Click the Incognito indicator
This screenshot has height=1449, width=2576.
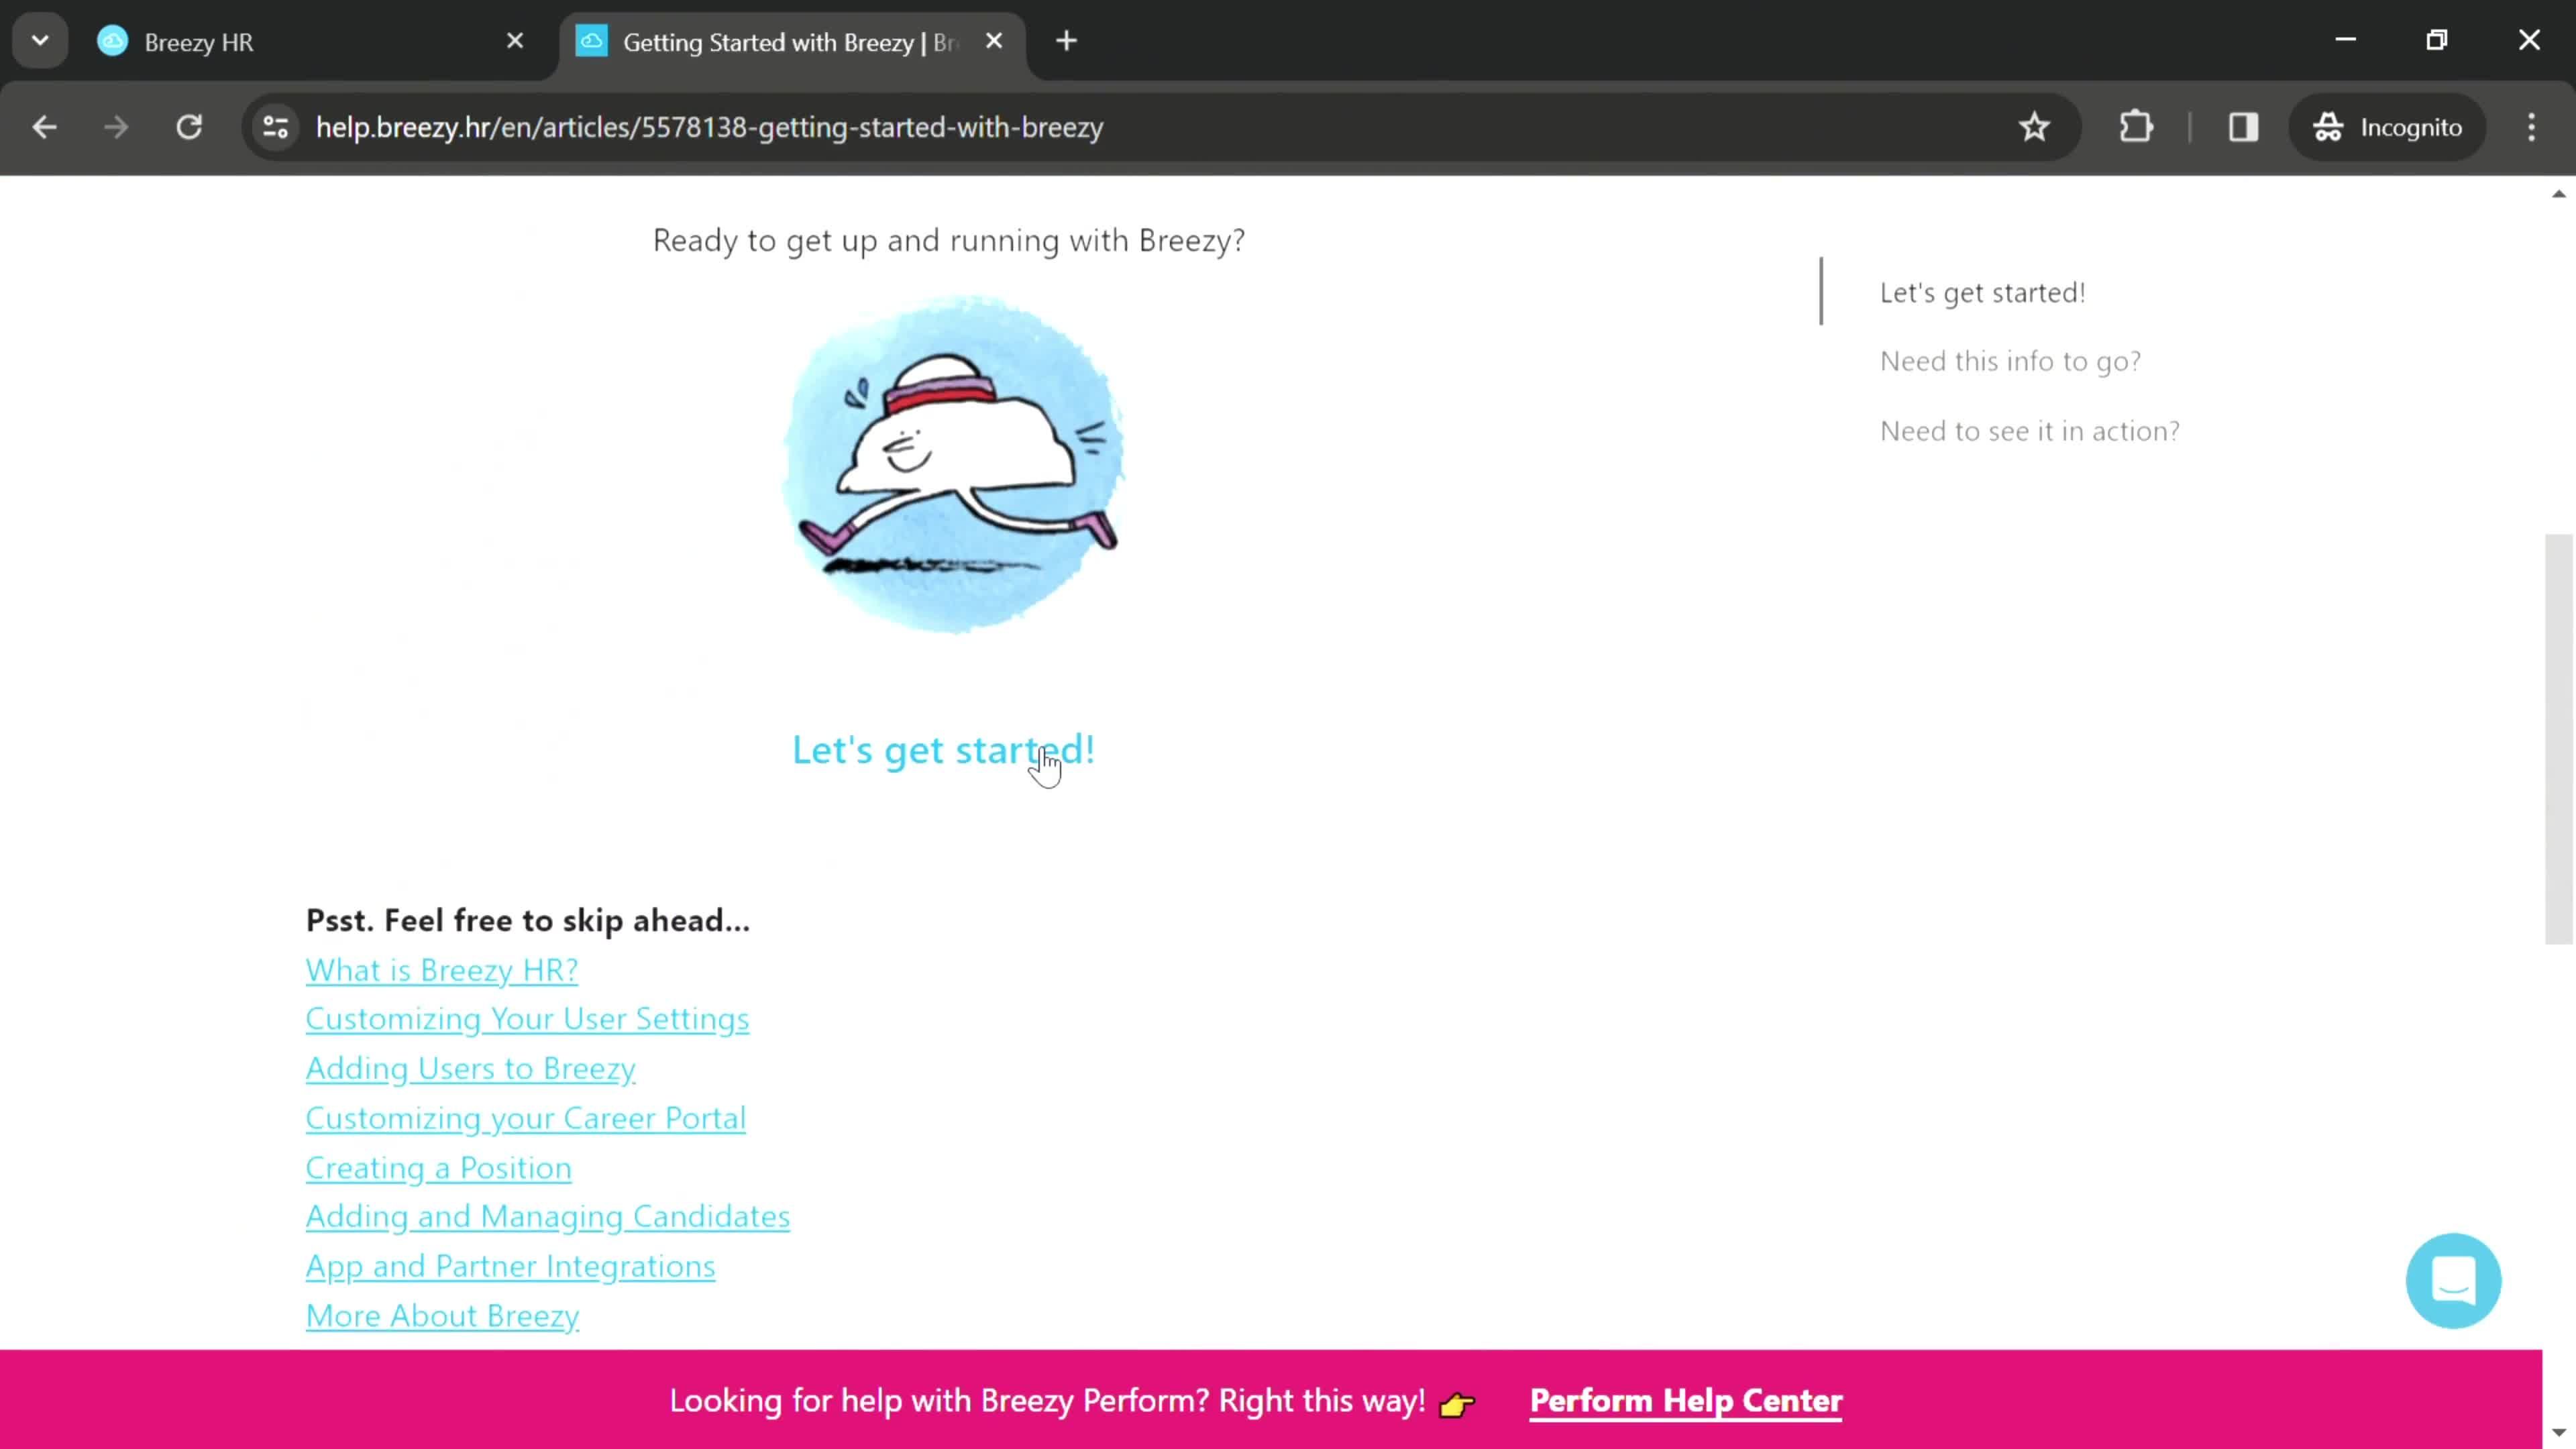tap(2387, 127)
